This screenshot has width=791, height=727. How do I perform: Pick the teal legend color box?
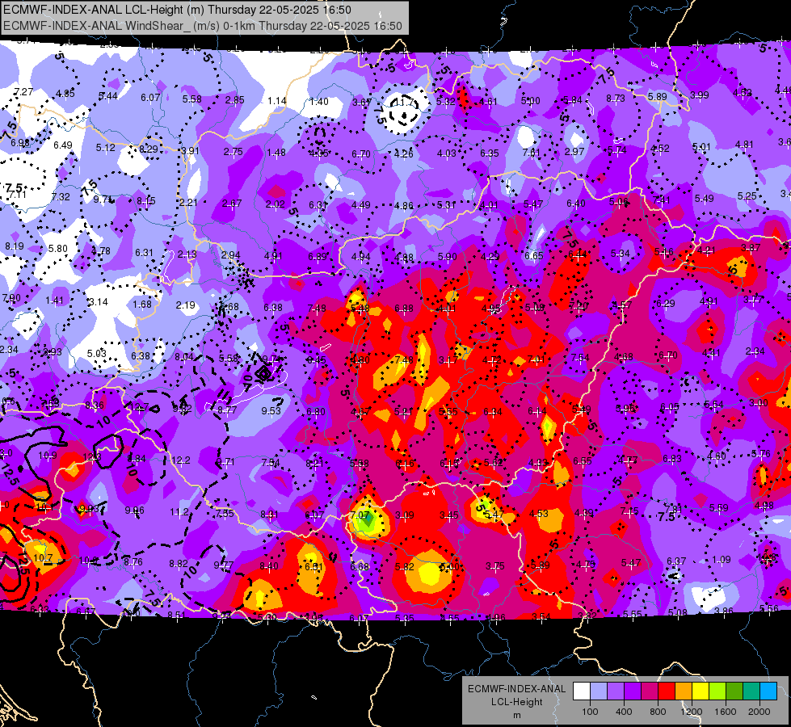pyautogui.click(x=751, y=691)
